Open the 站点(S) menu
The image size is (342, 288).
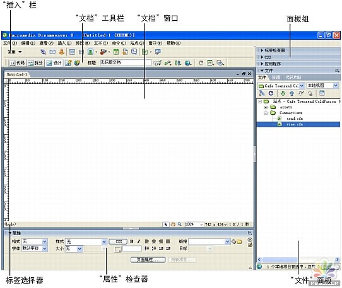(x=137, y=43)
